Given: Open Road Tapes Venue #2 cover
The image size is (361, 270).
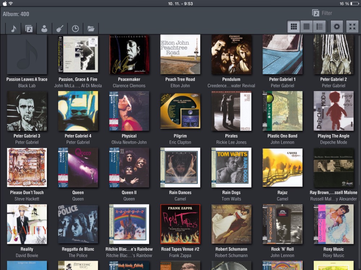Looking at the screenshot, I should pyautogui.click(x=180, y=224).
